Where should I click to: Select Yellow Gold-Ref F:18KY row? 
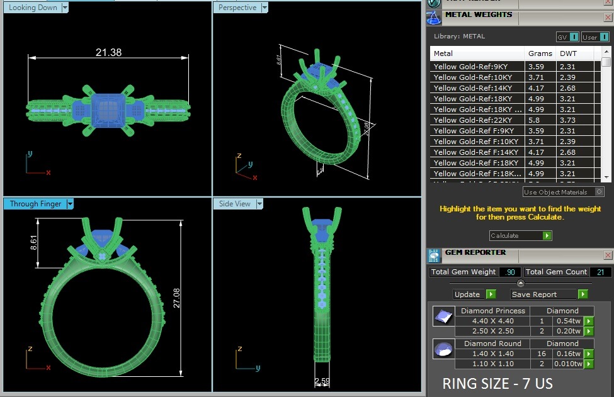pyautogui.click(x=515, y=163)
